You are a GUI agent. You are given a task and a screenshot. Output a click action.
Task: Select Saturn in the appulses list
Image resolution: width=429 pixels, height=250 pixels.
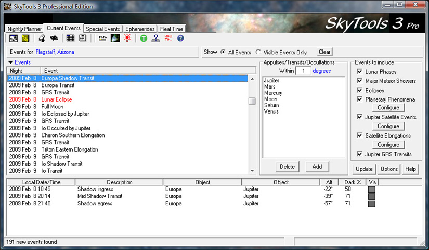tap(271, 105)
